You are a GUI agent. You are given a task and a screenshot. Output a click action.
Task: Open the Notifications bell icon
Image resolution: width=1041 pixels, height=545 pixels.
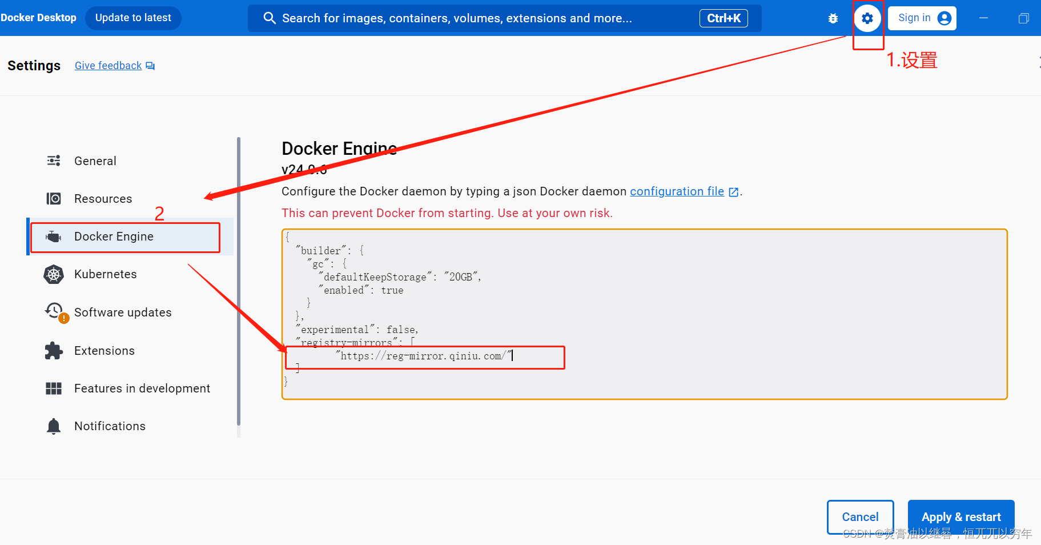53,426
